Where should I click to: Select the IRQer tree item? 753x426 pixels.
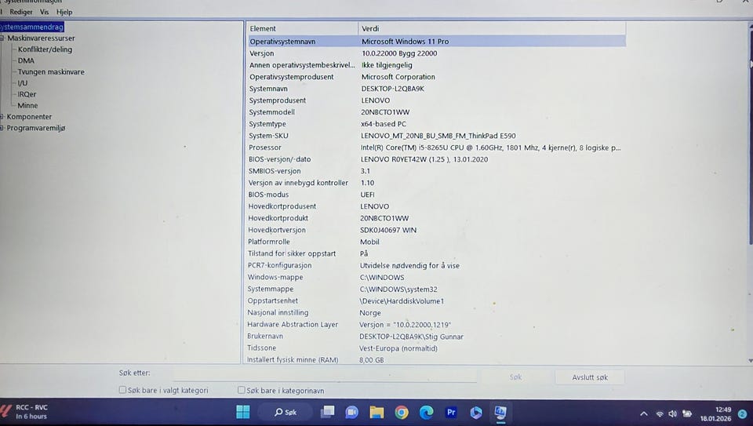27,94
